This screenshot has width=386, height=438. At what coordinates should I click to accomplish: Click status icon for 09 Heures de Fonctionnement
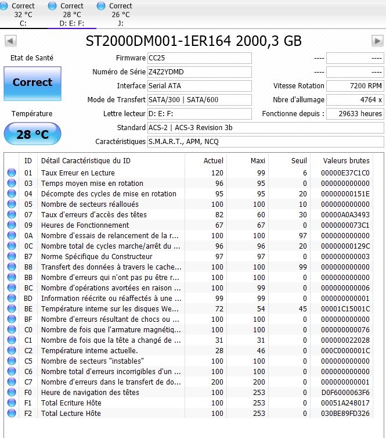(x=12, y=225)
